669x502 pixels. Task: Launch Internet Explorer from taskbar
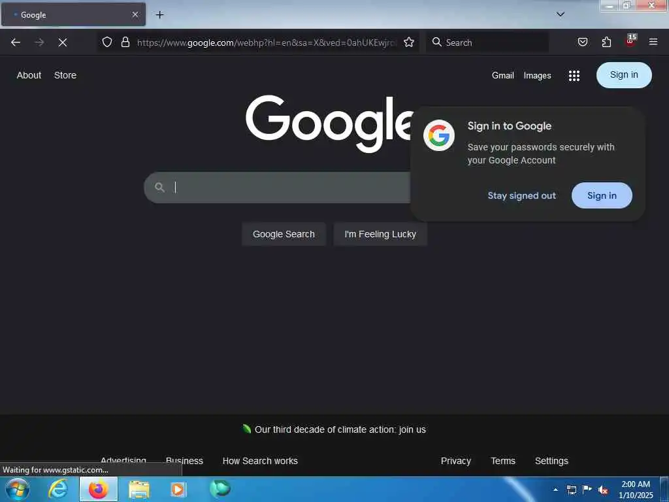pos(58,489)
